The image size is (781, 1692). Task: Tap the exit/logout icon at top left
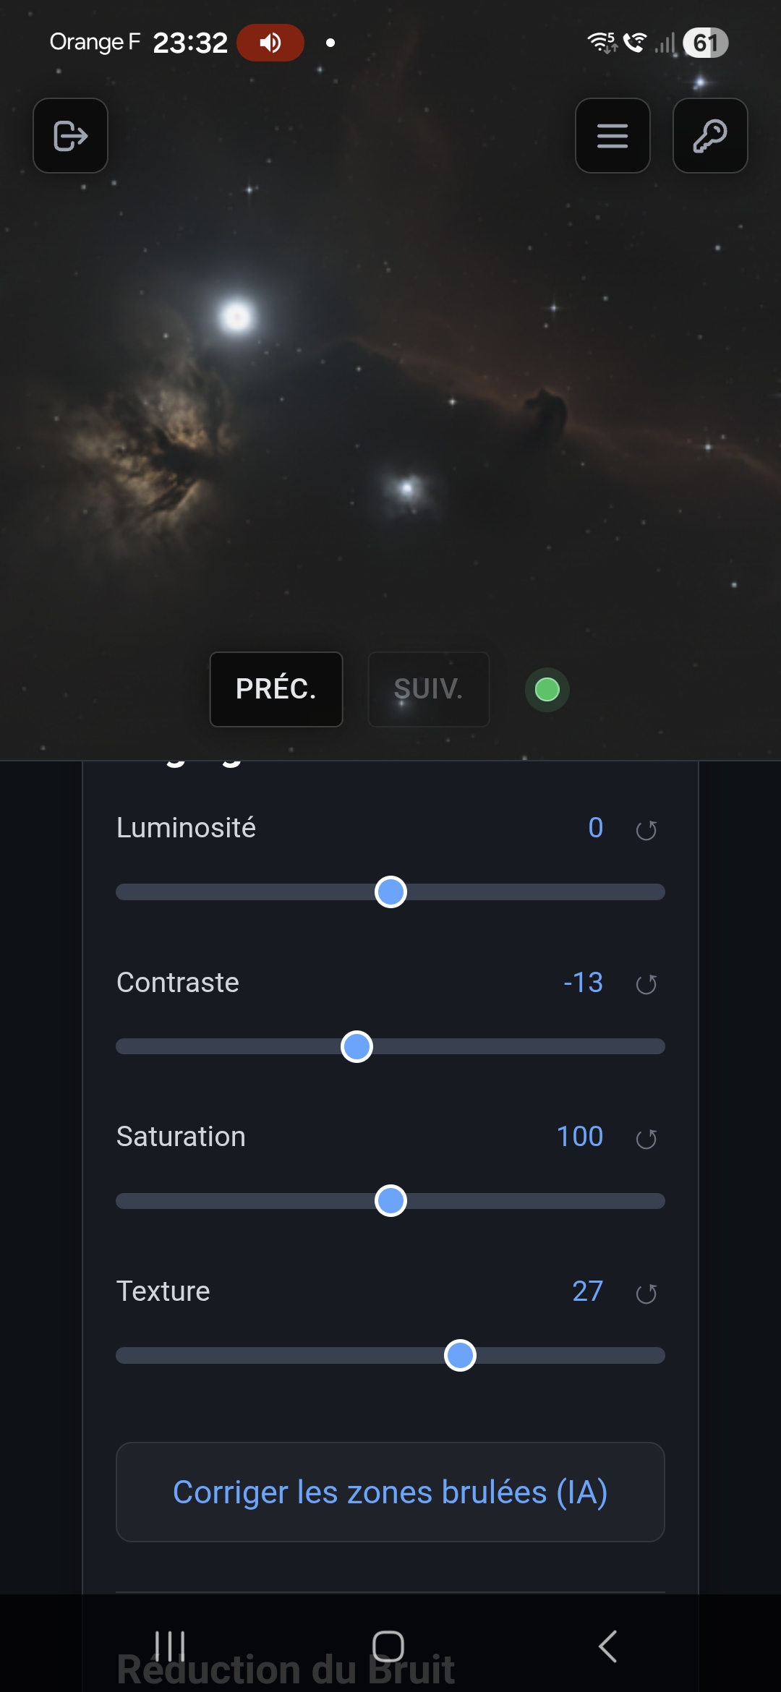pyautogui.click(x=70, y=136)
